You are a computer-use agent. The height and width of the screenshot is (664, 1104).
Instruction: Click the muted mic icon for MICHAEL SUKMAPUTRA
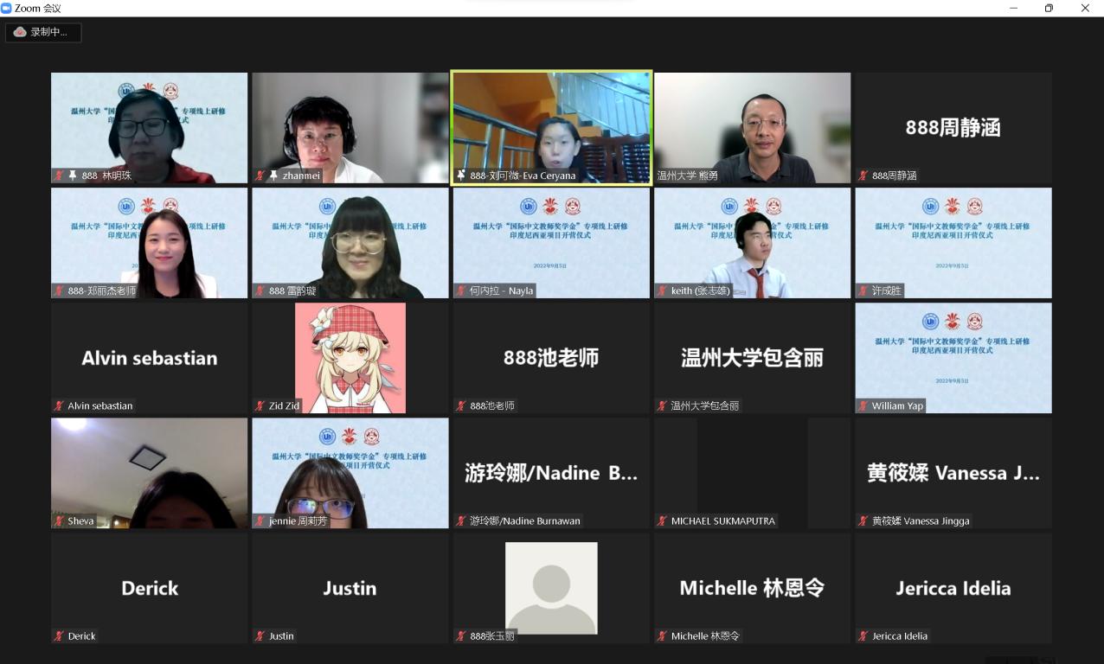(662, 521)
